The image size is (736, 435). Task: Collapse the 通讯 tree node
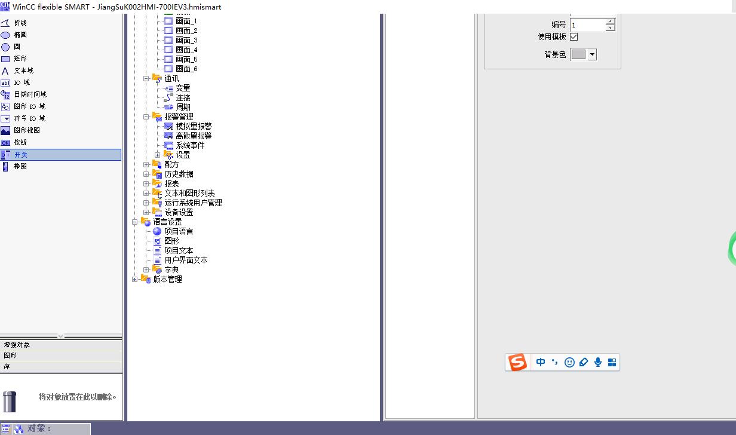[146, 78]
